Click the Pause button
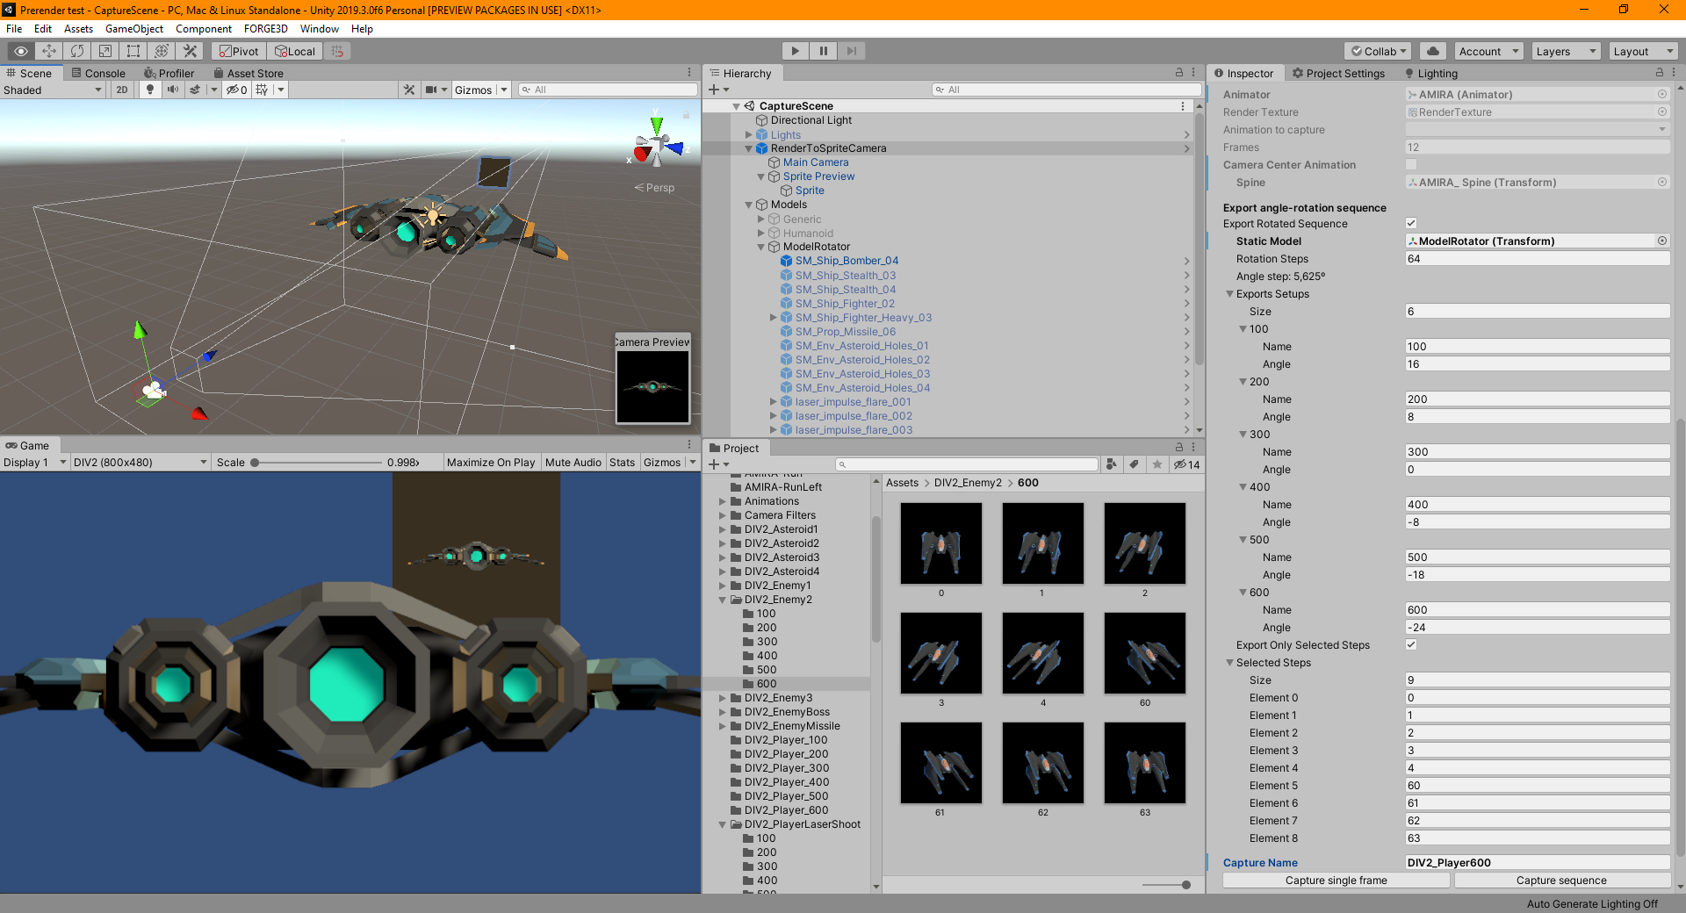Screen dimensions: 1686x913 (823, 51)
